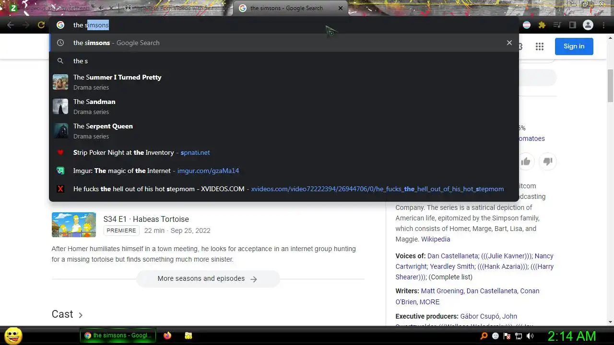Viewport: 614px width, 345px height.
Task: Click the scrollbar down arrow
Action: point(610,322)
